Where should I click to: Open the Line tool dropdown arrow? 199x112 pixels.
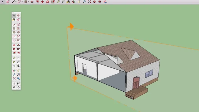pyautogui.click(x=16, y=2)
